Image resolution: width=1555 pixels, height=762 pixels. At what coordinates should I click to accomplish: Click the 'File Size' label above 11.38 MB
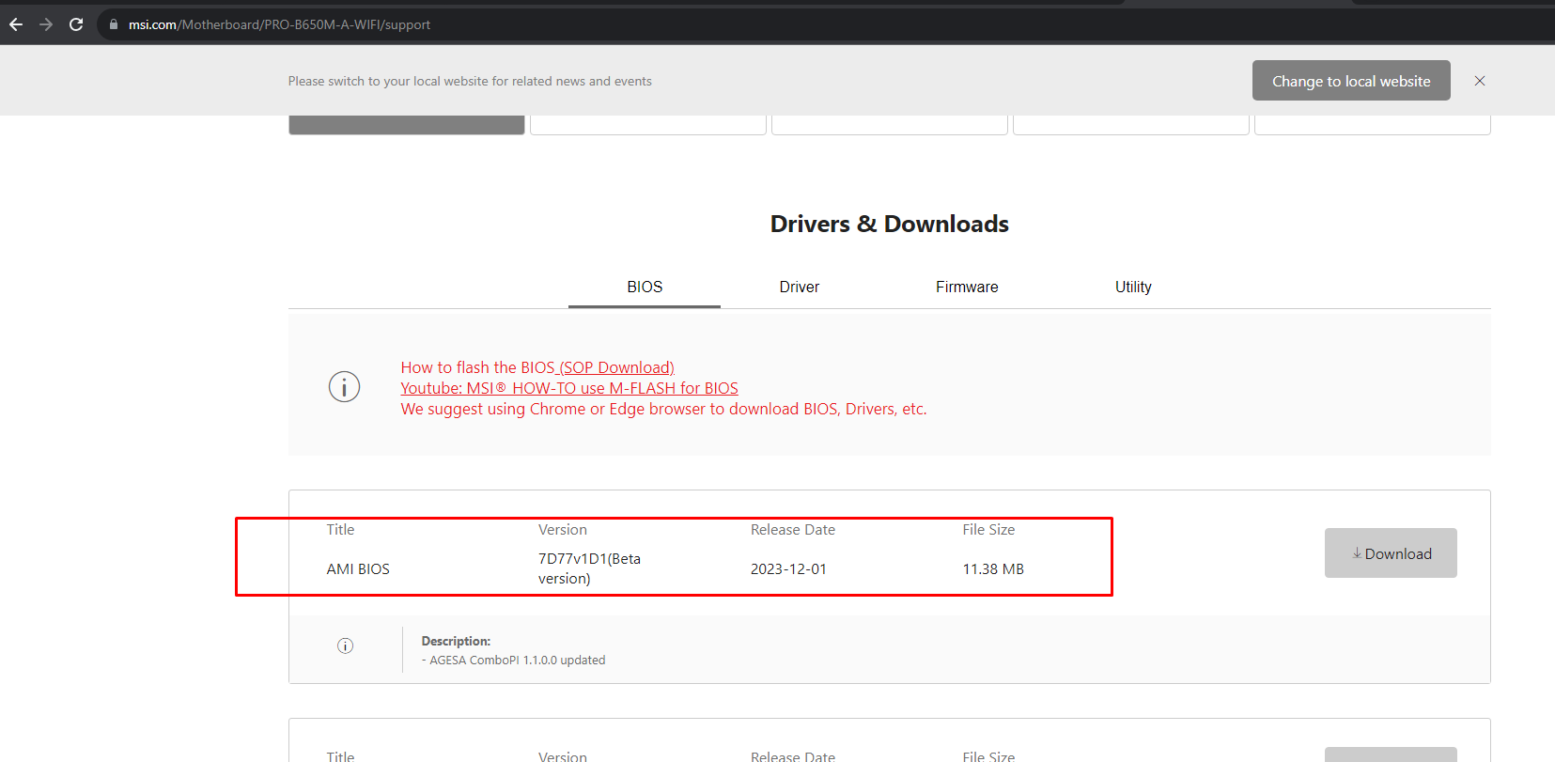988,530
